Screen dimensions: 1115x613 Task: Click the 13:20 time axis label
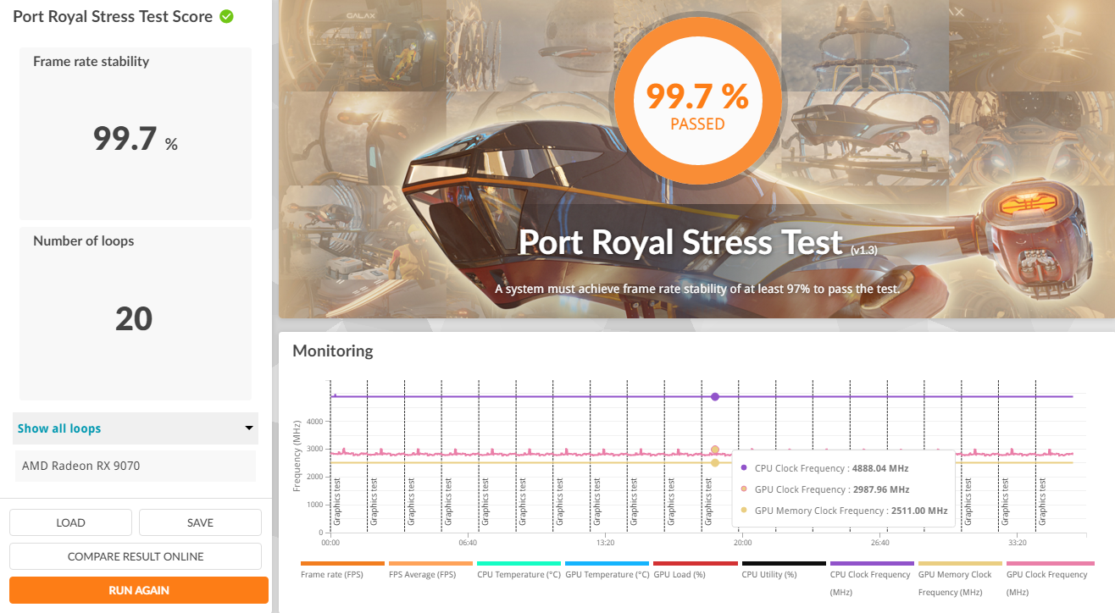click(x=605, y=543)
